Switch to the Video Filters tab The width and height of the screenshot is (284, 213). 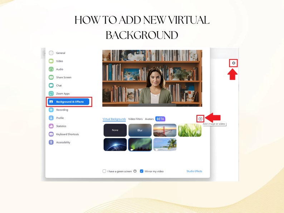point(135,119)
